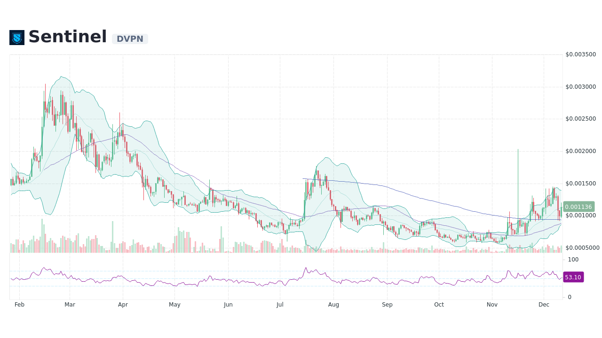Click the Sentinel title text link
Screen dimensions: 602x338
pos(67,37)
